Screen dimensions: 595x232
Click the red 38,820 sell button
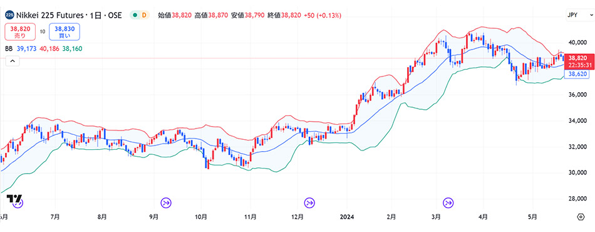click(20, 31)
